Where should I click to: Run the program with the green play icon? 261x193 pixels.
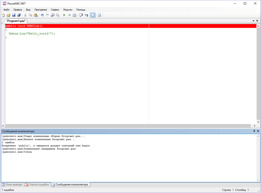[64, 15]
